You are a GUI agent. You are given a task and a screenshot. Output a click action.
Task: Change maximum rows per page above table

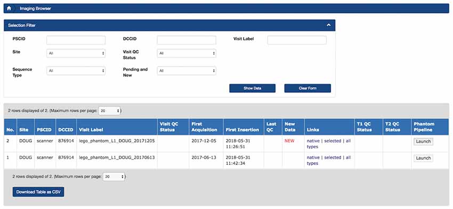click(109, 111)
